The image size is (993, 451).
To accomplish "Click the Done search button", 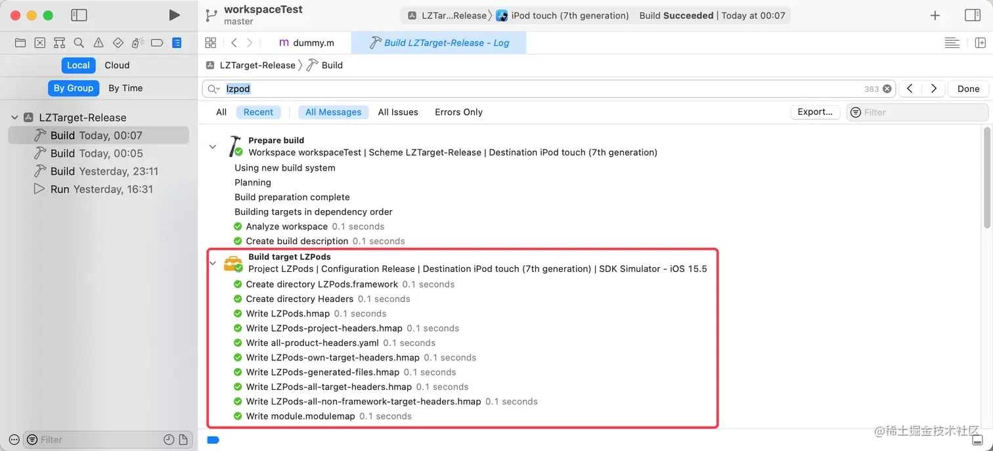I will coord(968,89).
